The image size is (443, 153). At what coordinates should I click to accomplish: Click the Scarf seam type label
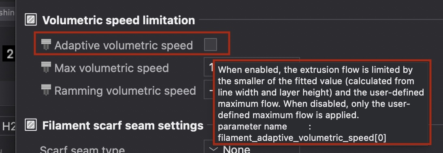(x=82, y=149)
